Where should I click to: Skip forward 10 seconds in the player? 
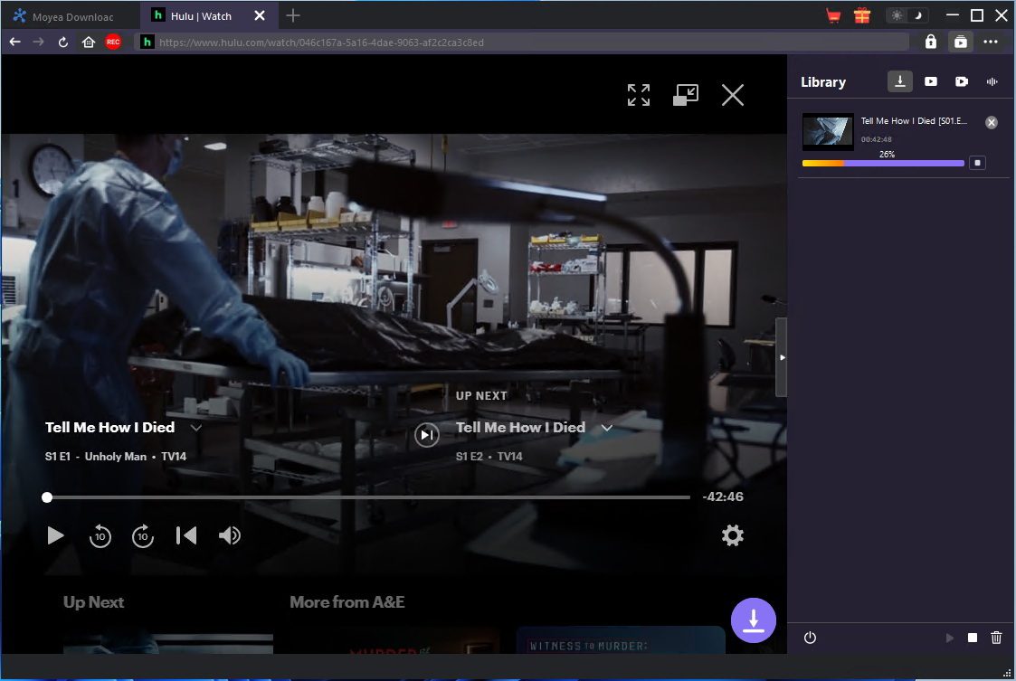143,536
